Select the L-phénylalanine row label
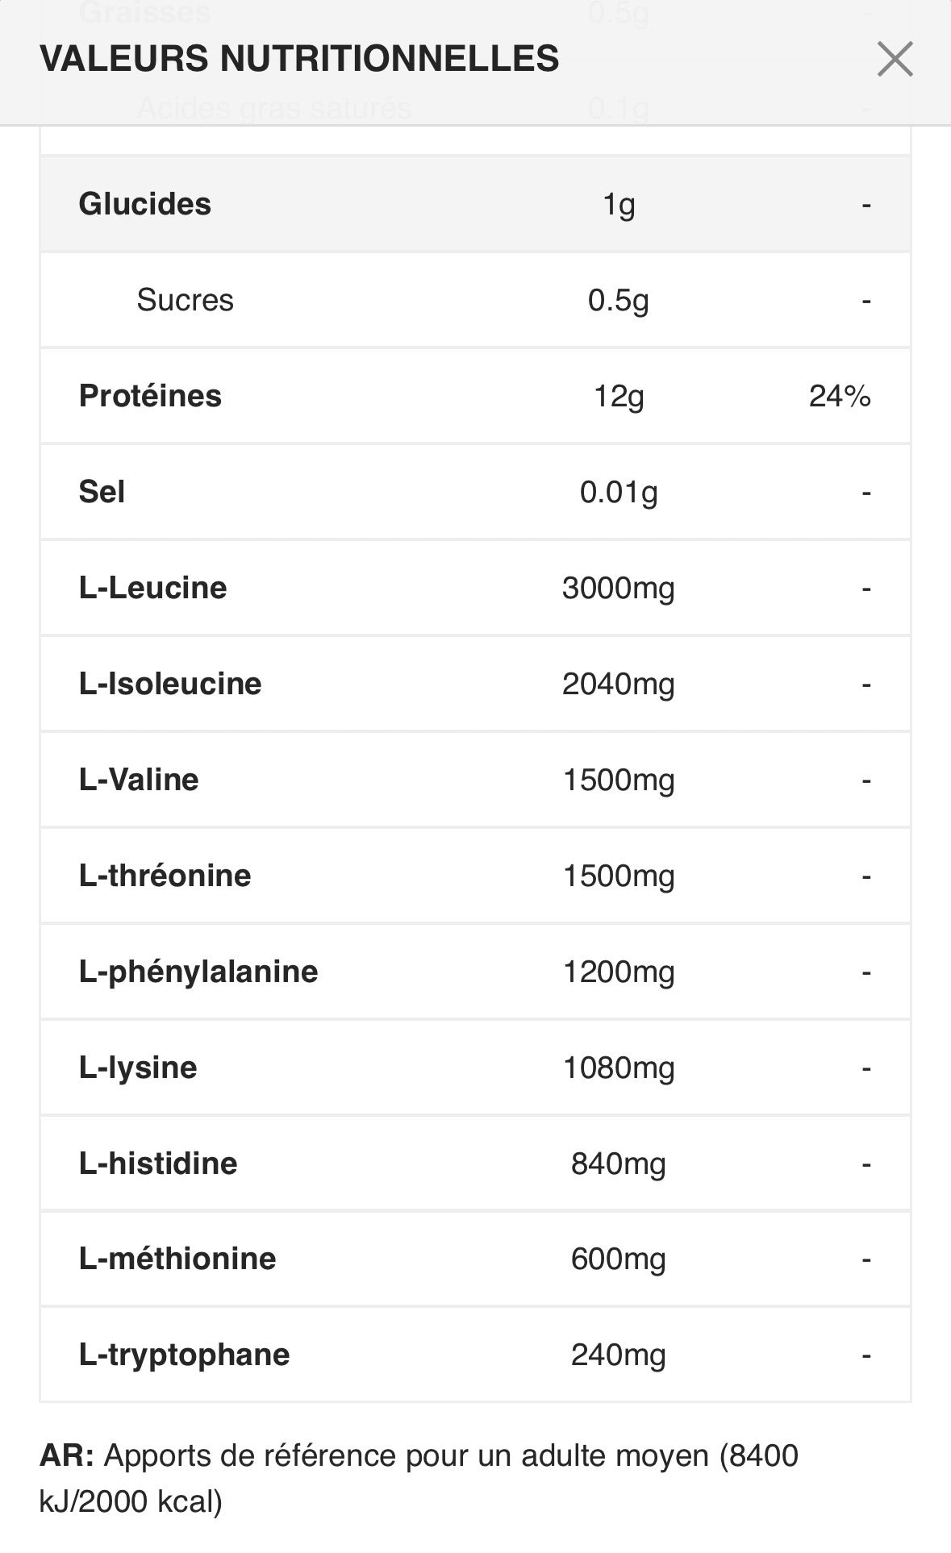Viewport: 951px width, 1553px height. point(198,972)
